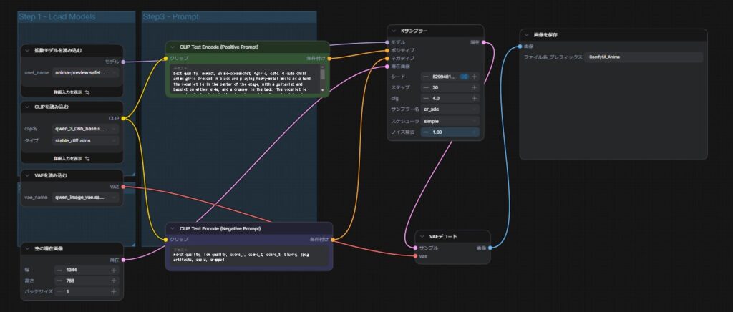733x312 pixels.
Task: Open the スケジューラ simple dropdown
Action: (x=450, y=121)
